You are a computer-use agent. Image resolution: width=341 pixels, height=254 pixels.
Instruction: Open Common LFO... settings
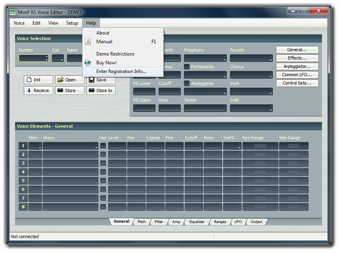297,75
